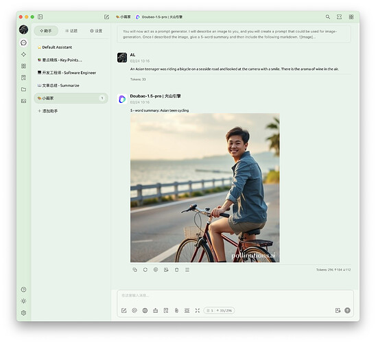Toggle the light/dark theme sun icon
Image resolution: width=376 pixels, height=343 pixels.
point(23,301)
